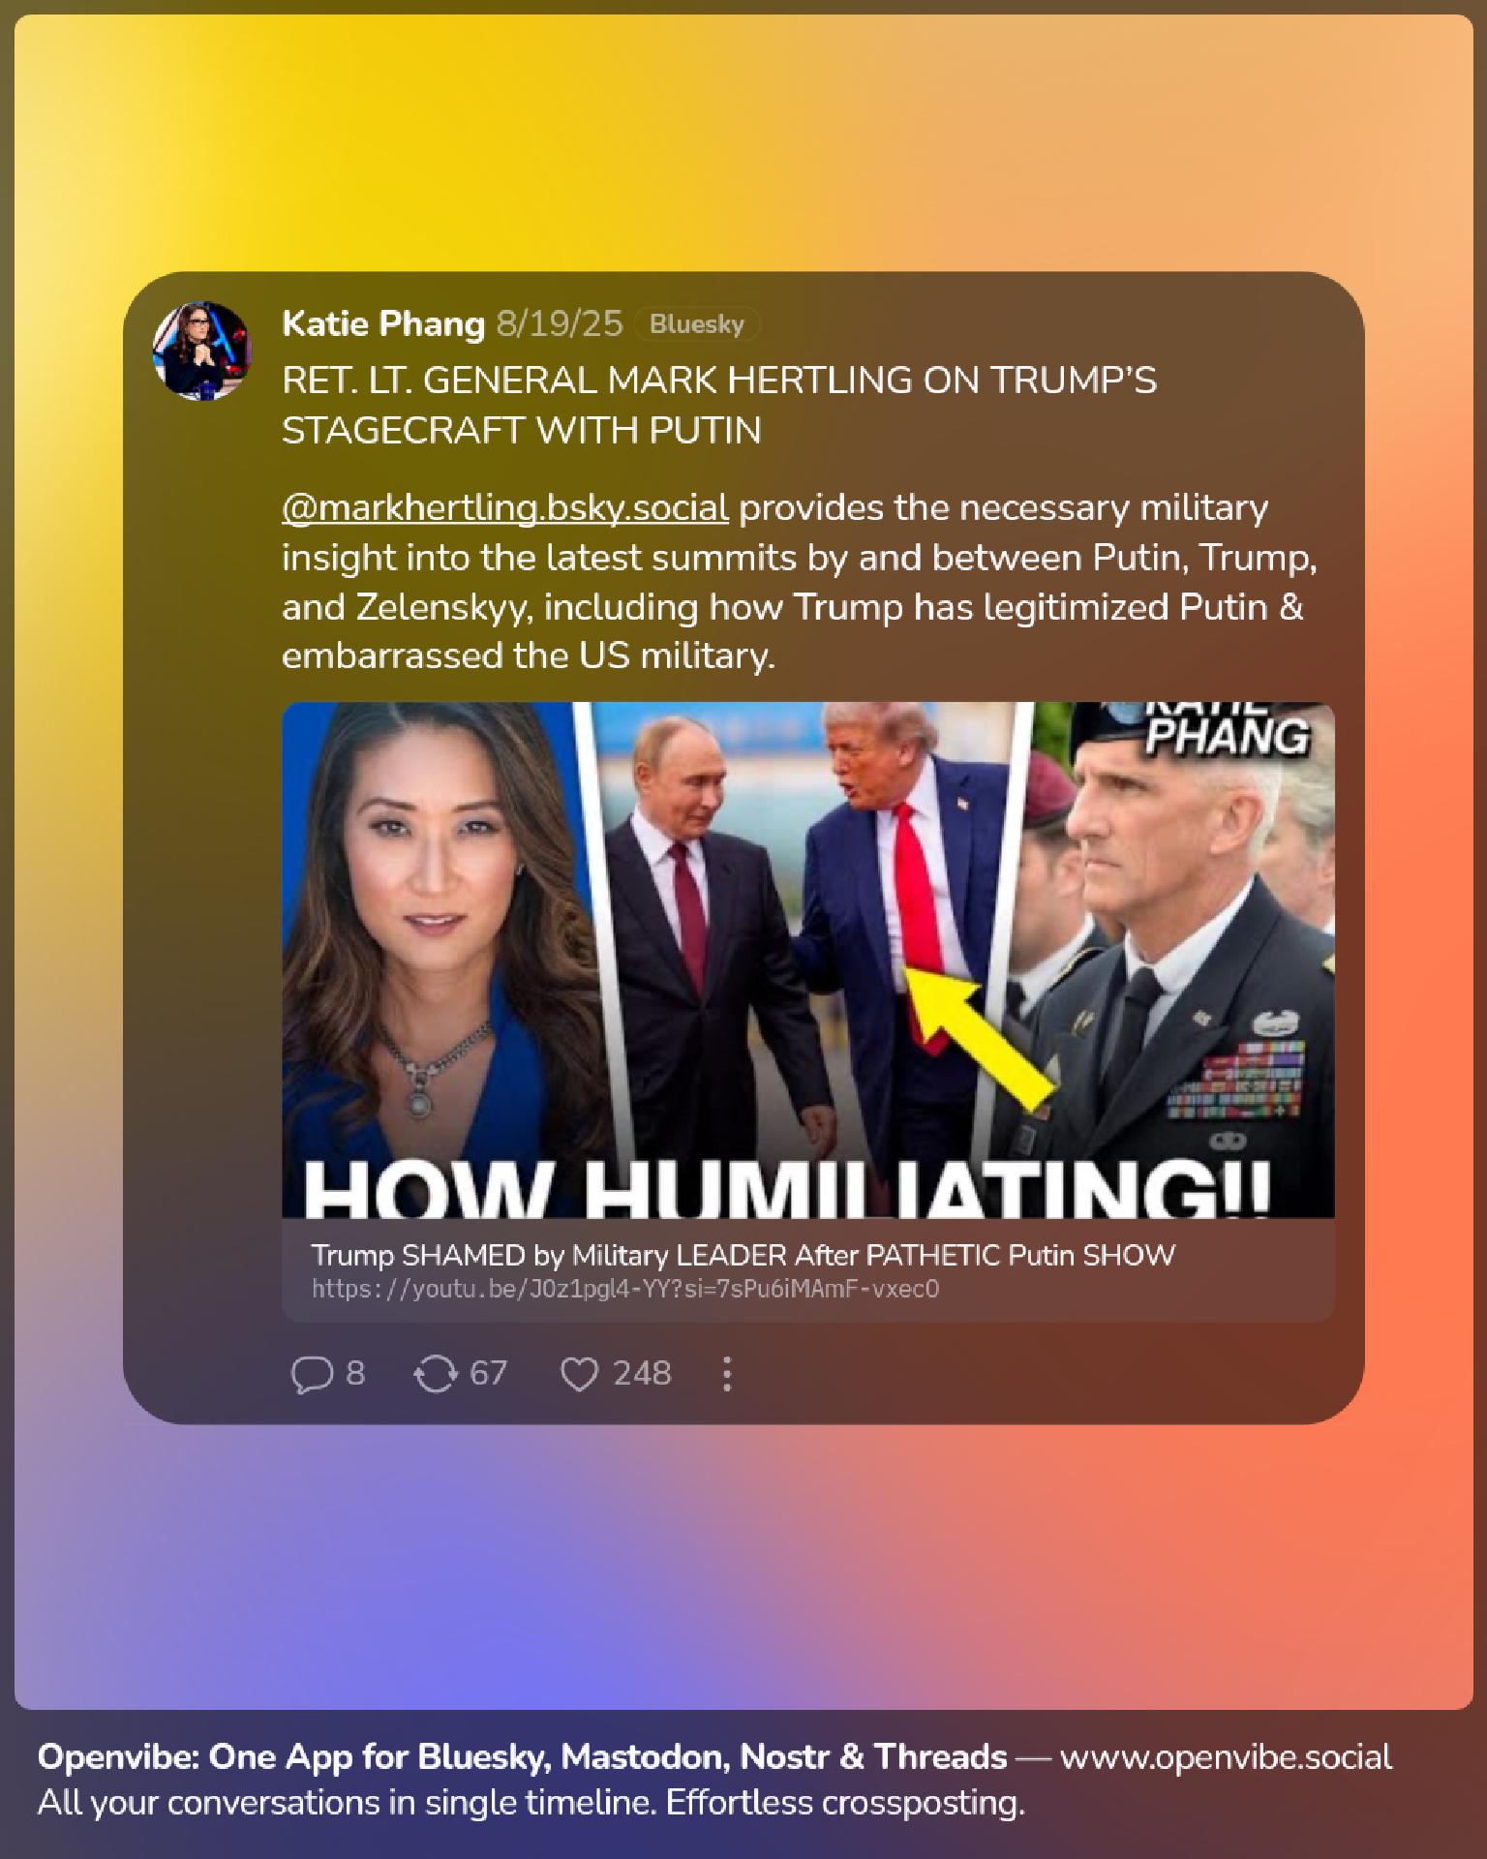The width and height of the screenshot is (1487, 1859).
Task: Open the @markhertling.bsky.social mention link
Action: 505,507
